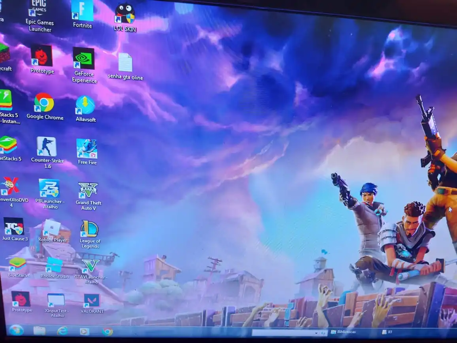Screen dimensions: 457x343
Task: Open the Just Cause 3 shortcut
Action: tap(15, 229)
